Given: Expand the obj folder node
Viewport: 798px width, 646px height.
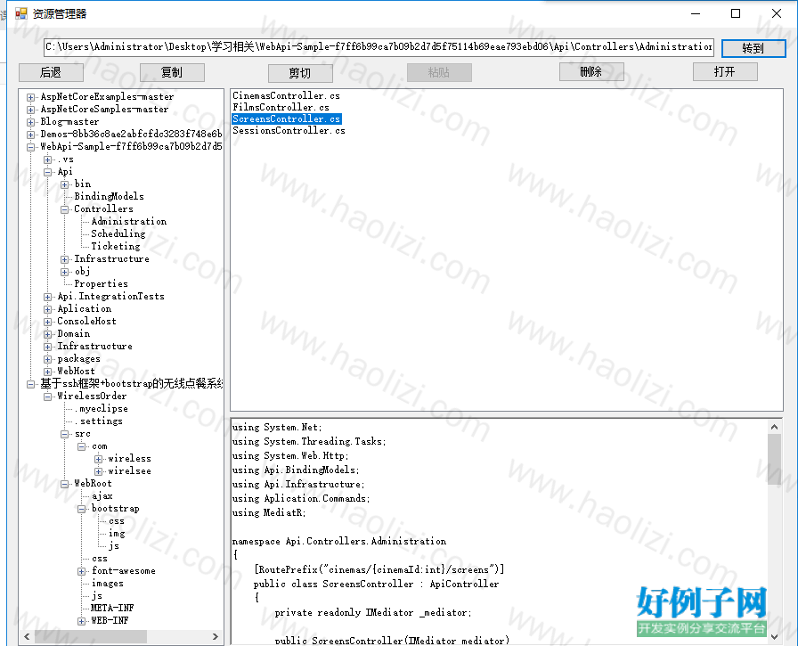Looking at the screenshot, I should pos(65,272).
